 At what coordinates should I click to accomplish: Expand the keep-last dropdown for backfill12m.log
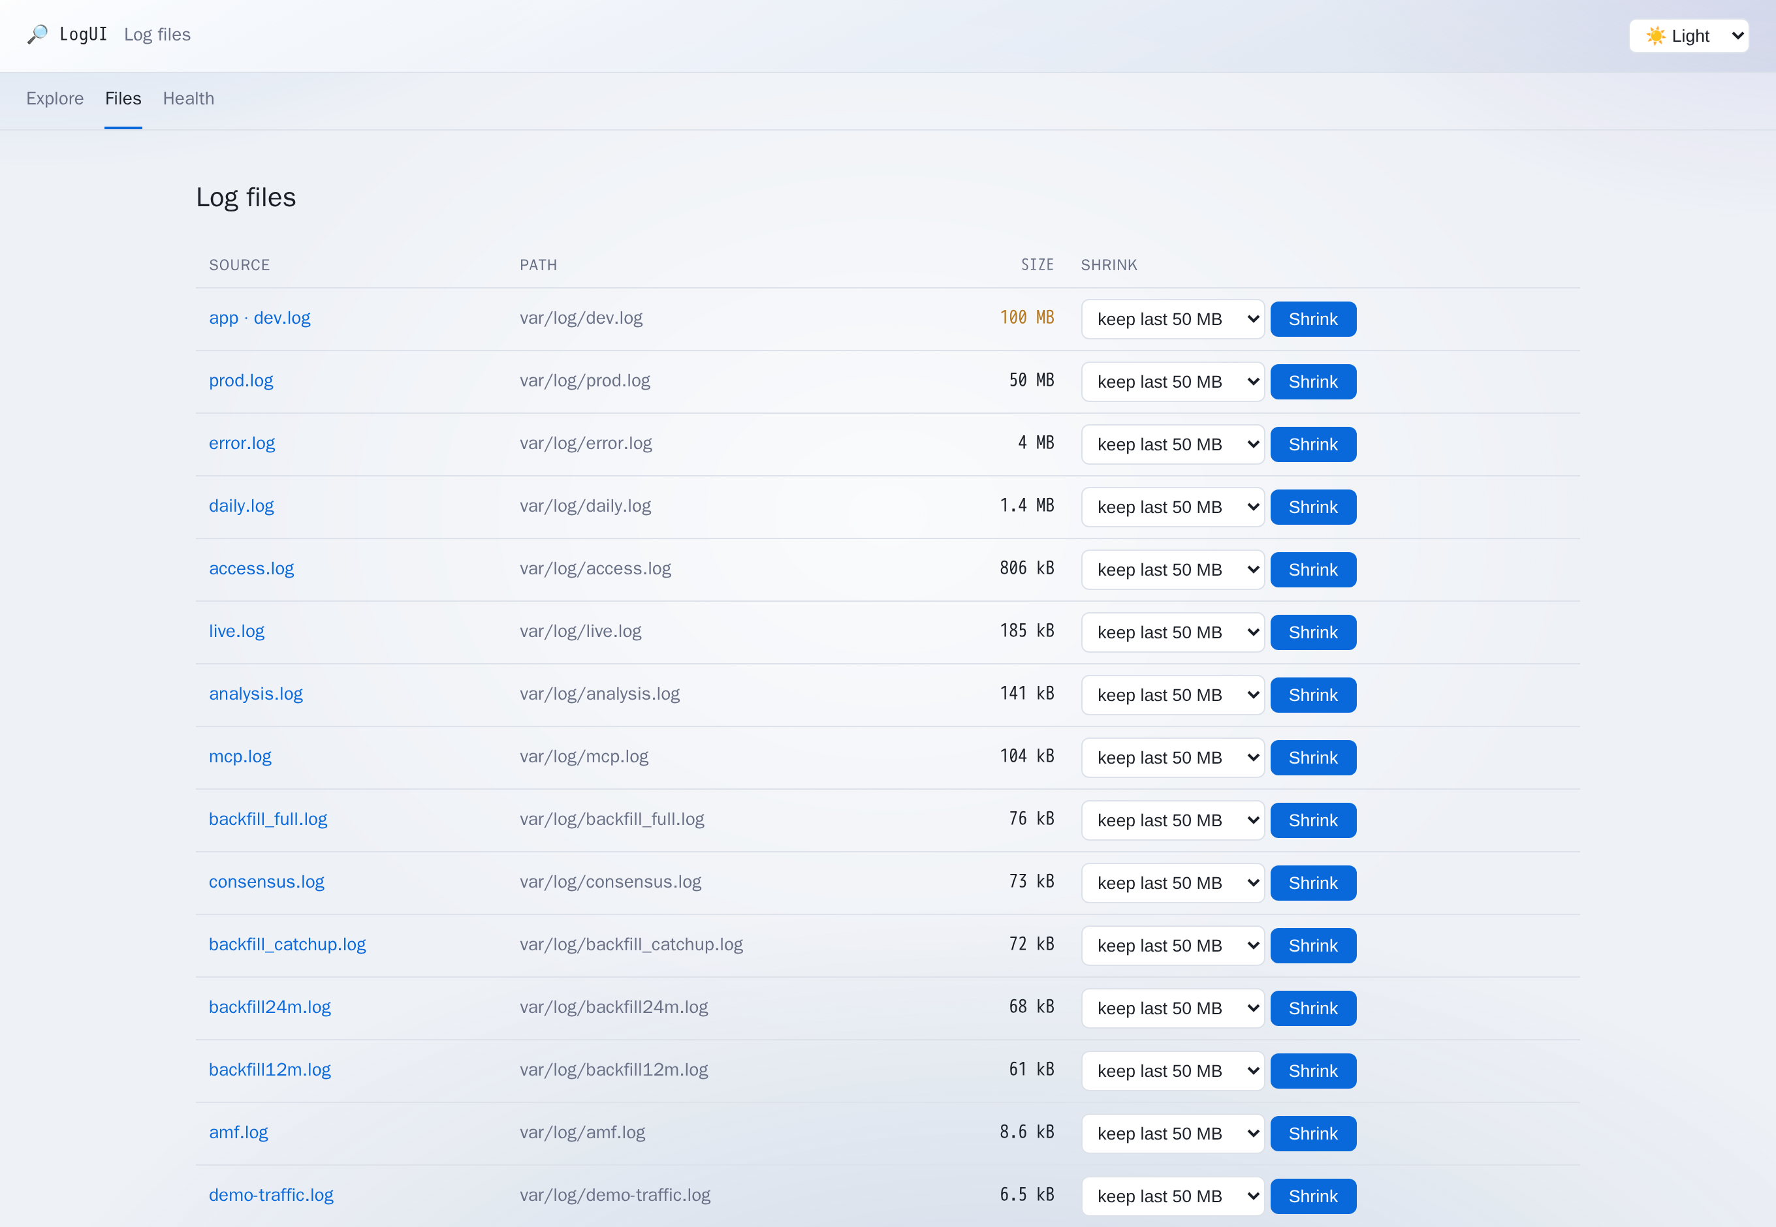click(x=1172, y=1071)
